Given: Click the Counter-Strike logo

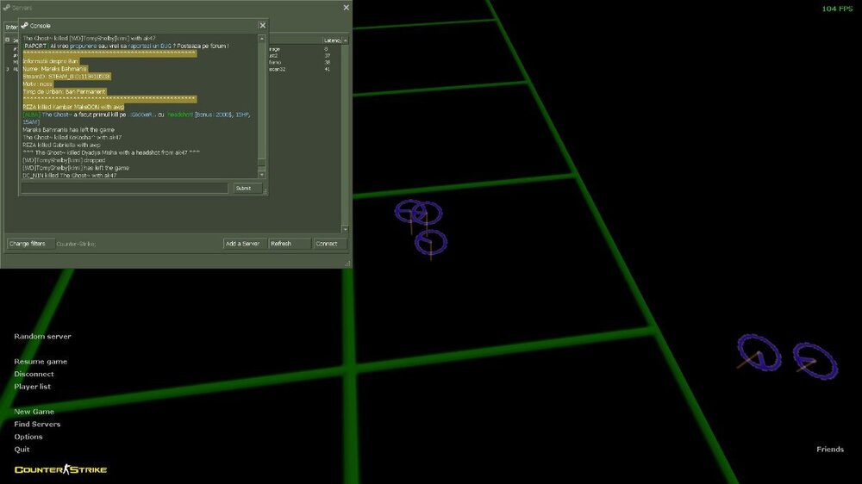Looking at the screenshot, I should 60,469.
